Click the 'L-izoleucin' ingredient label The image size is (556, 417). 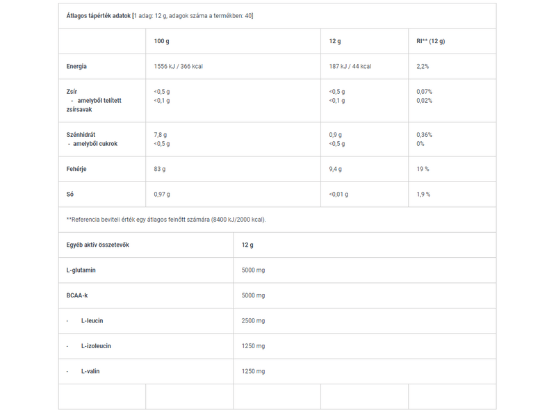(96, 346)
